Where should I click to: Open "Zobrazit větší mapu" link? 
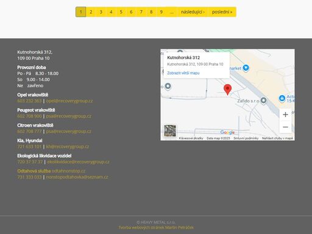(x=183, y=73)
